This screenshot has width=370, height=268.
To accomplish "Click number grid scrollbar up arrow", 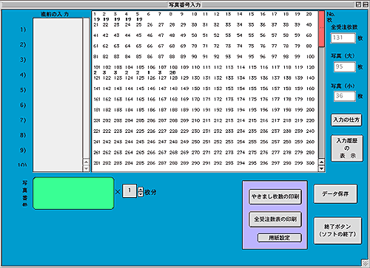I will (x=321, y=162).
